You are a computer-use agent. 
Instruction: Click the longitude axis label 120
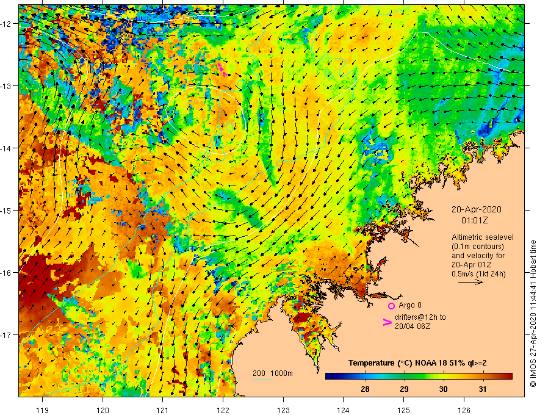point(103,410)
